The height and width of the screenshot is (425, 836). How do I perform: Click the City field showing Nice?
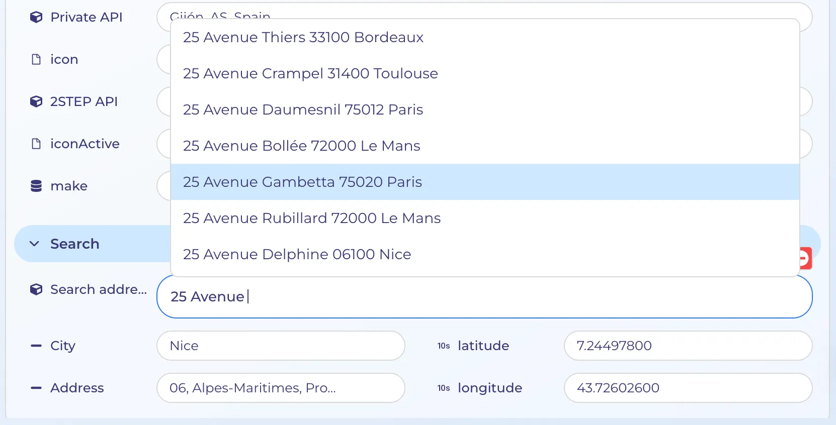point(281,346)
